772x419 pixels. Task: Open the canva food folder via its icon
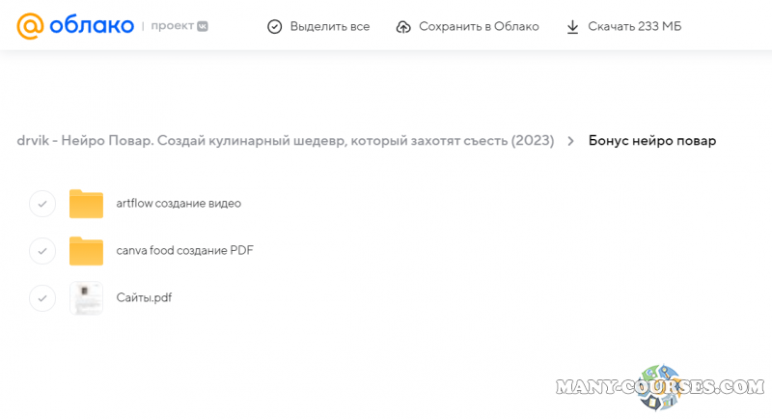coord(86,251)
